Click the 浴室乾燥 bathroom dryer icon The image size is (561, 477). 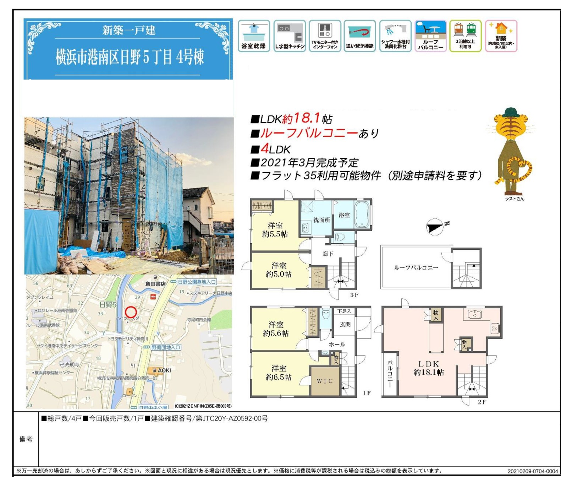(254, 36)
